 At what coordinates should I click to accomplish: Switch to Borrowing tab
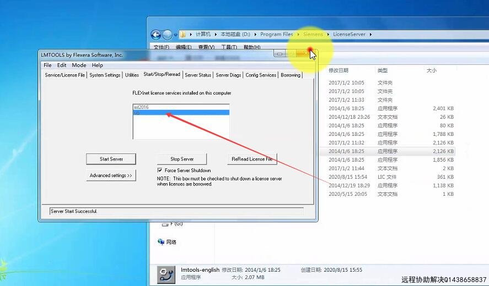(291, 75)
